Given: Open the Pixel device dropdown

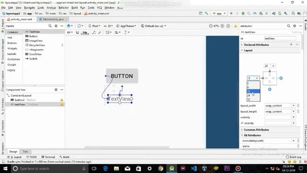Looking at the screenshot, I should click(94, 26).
